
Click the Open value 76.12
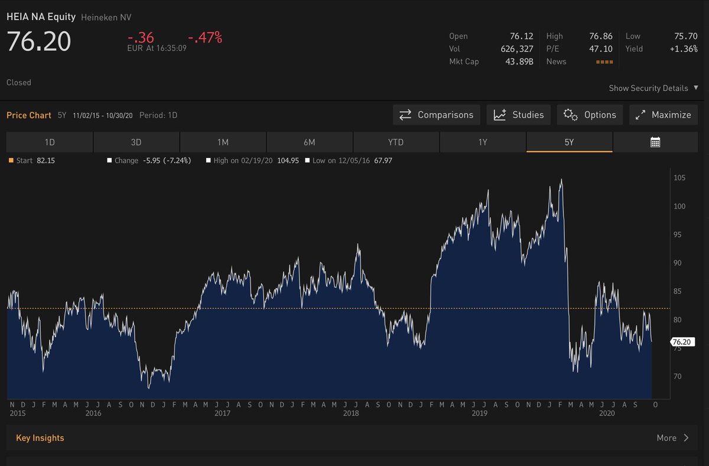(522, 36)
